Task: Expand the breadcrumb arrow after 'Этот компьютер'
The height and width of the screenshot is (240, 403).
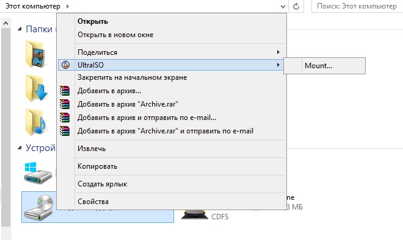Action: click(68, 6)
